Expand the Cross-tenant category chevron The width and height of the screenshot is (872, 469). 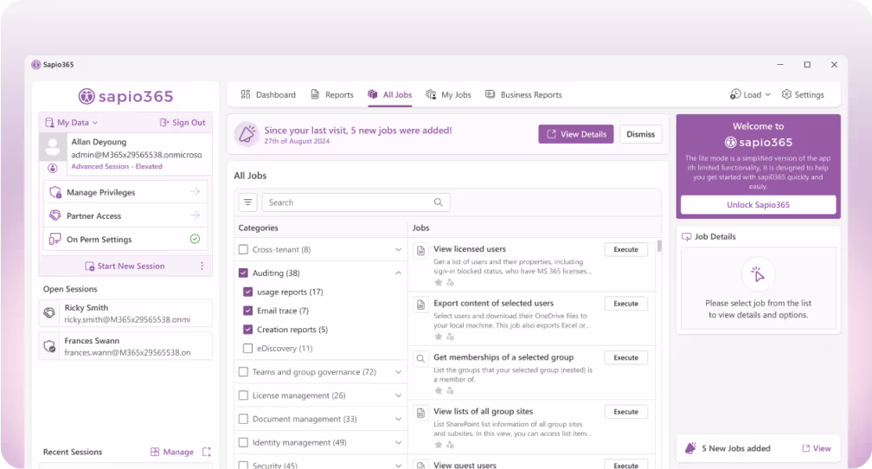click(398, 250)
